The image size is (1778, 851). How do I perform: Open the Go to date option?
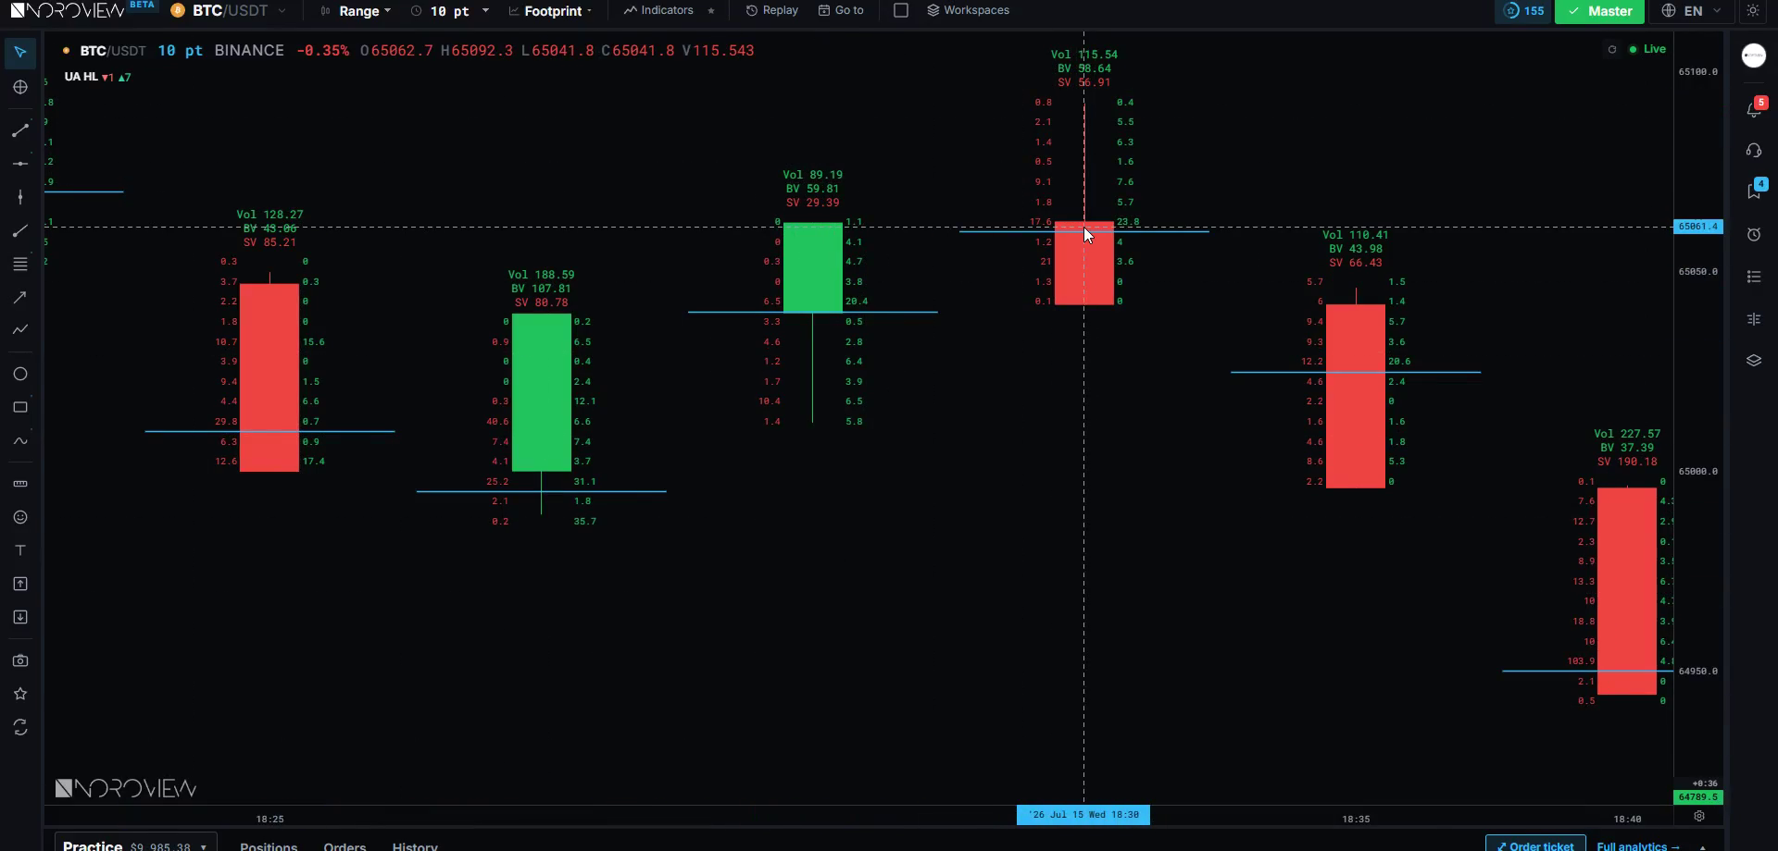841,11
